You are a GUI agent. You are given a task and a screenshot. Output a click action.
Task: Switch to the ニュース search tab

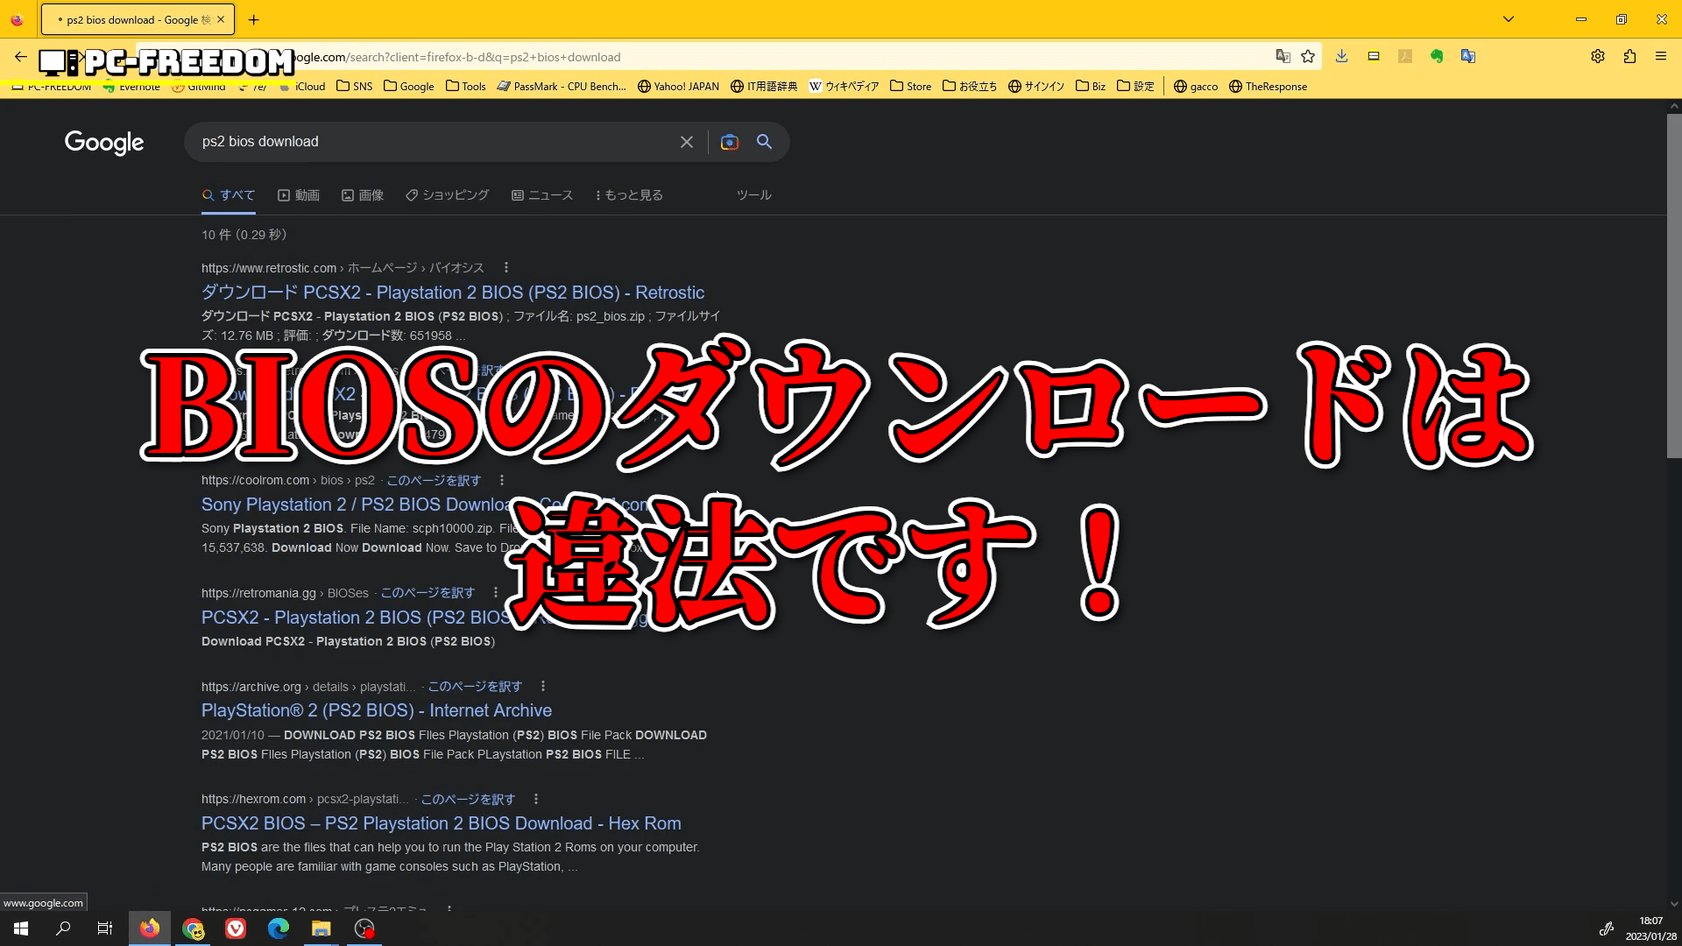[542, 195]
